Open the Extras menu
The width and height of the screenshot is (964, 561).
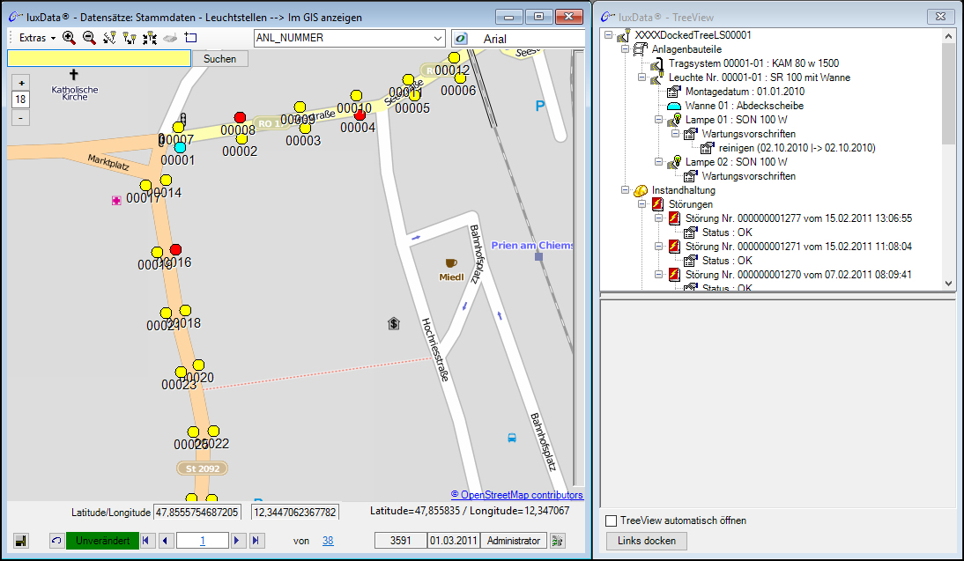[x=36, y=38]
